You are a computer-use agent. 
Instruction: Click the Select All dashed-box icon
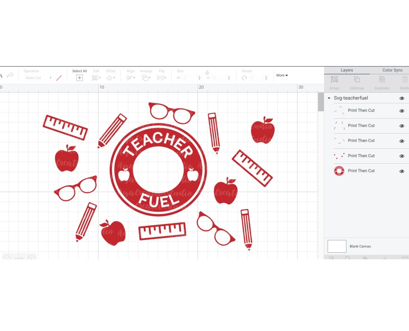coord(80,78)
